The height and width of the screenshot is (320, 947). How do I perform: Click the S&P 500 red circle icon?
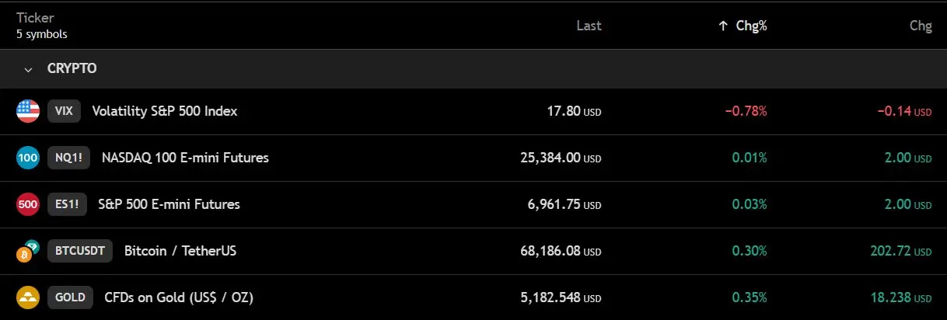(x=28, y=204)
